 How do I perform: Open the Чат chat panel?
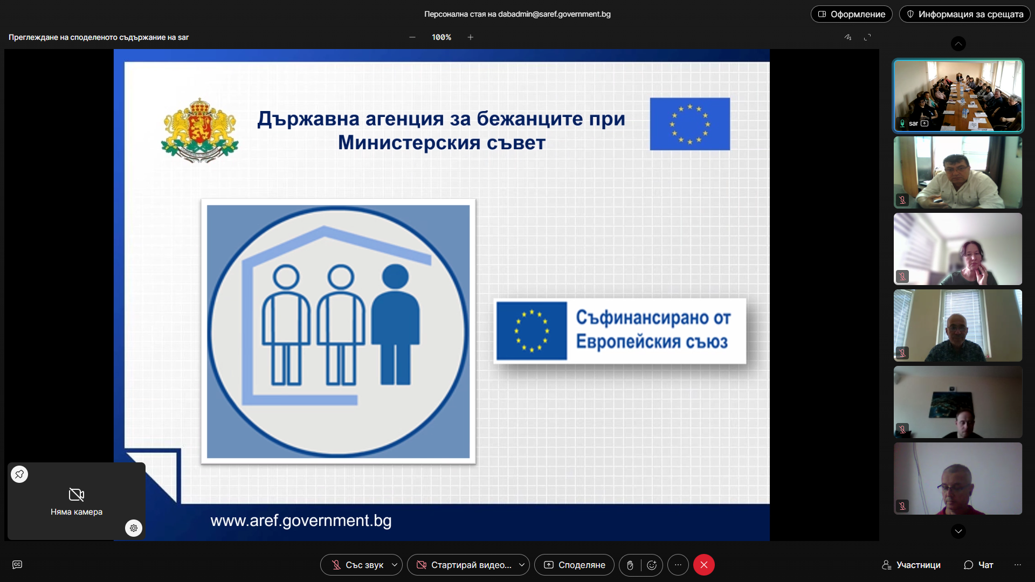coord(978,565)
